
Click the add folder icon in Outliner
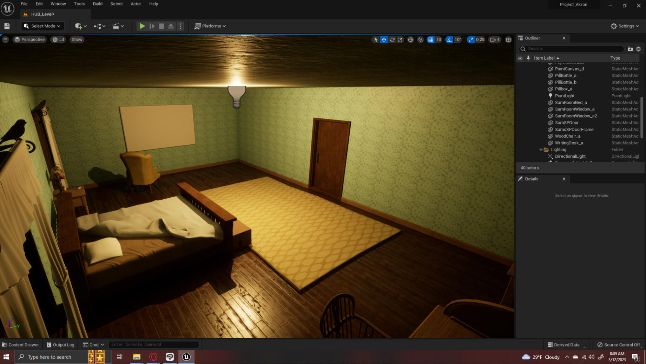630,49
